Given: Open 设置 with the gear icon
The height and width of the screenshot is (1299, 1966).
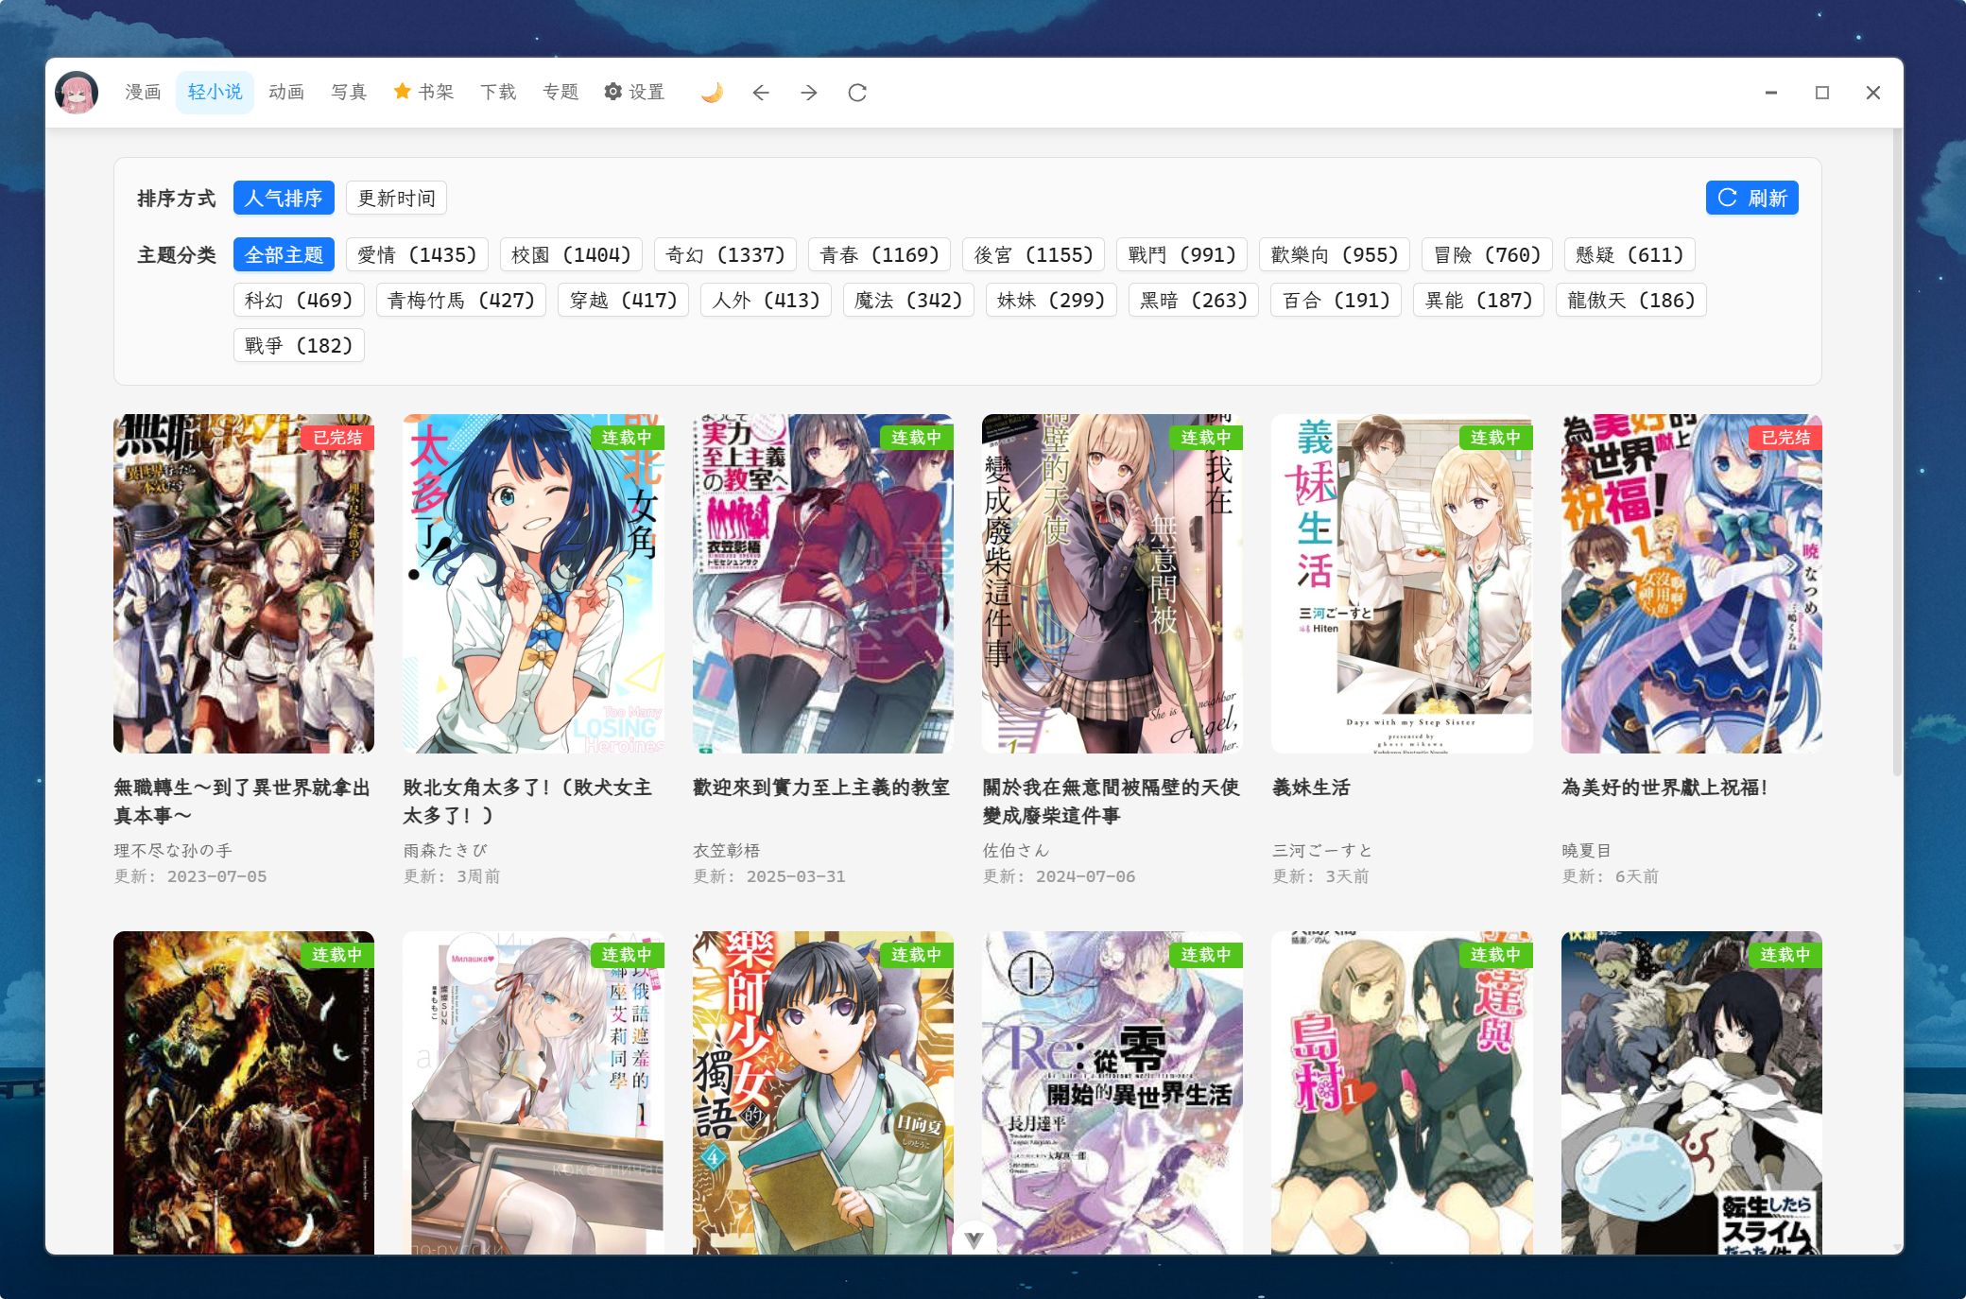Looking at the screenshot, I should (x=634, y=92).
